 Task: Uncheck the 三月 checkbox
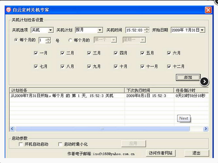coord(89,53)
